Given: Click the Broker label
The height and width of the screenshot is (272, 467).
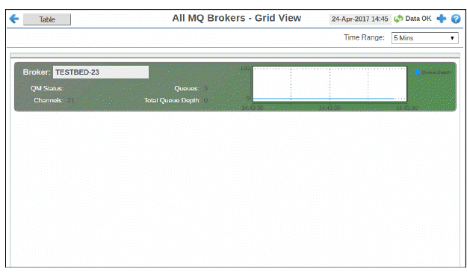Looking at the screenshot, I should pos(37,72).
